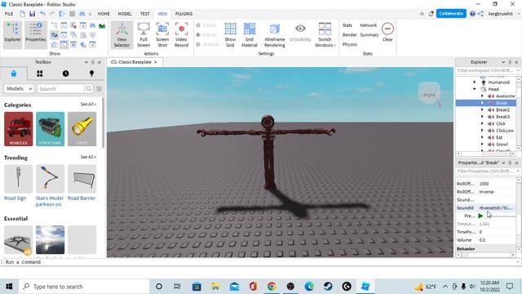Image resolution: width=522 pixels, height=294 pixels.
Task: Toggle Grid Material setting
Action: [250, 34]
